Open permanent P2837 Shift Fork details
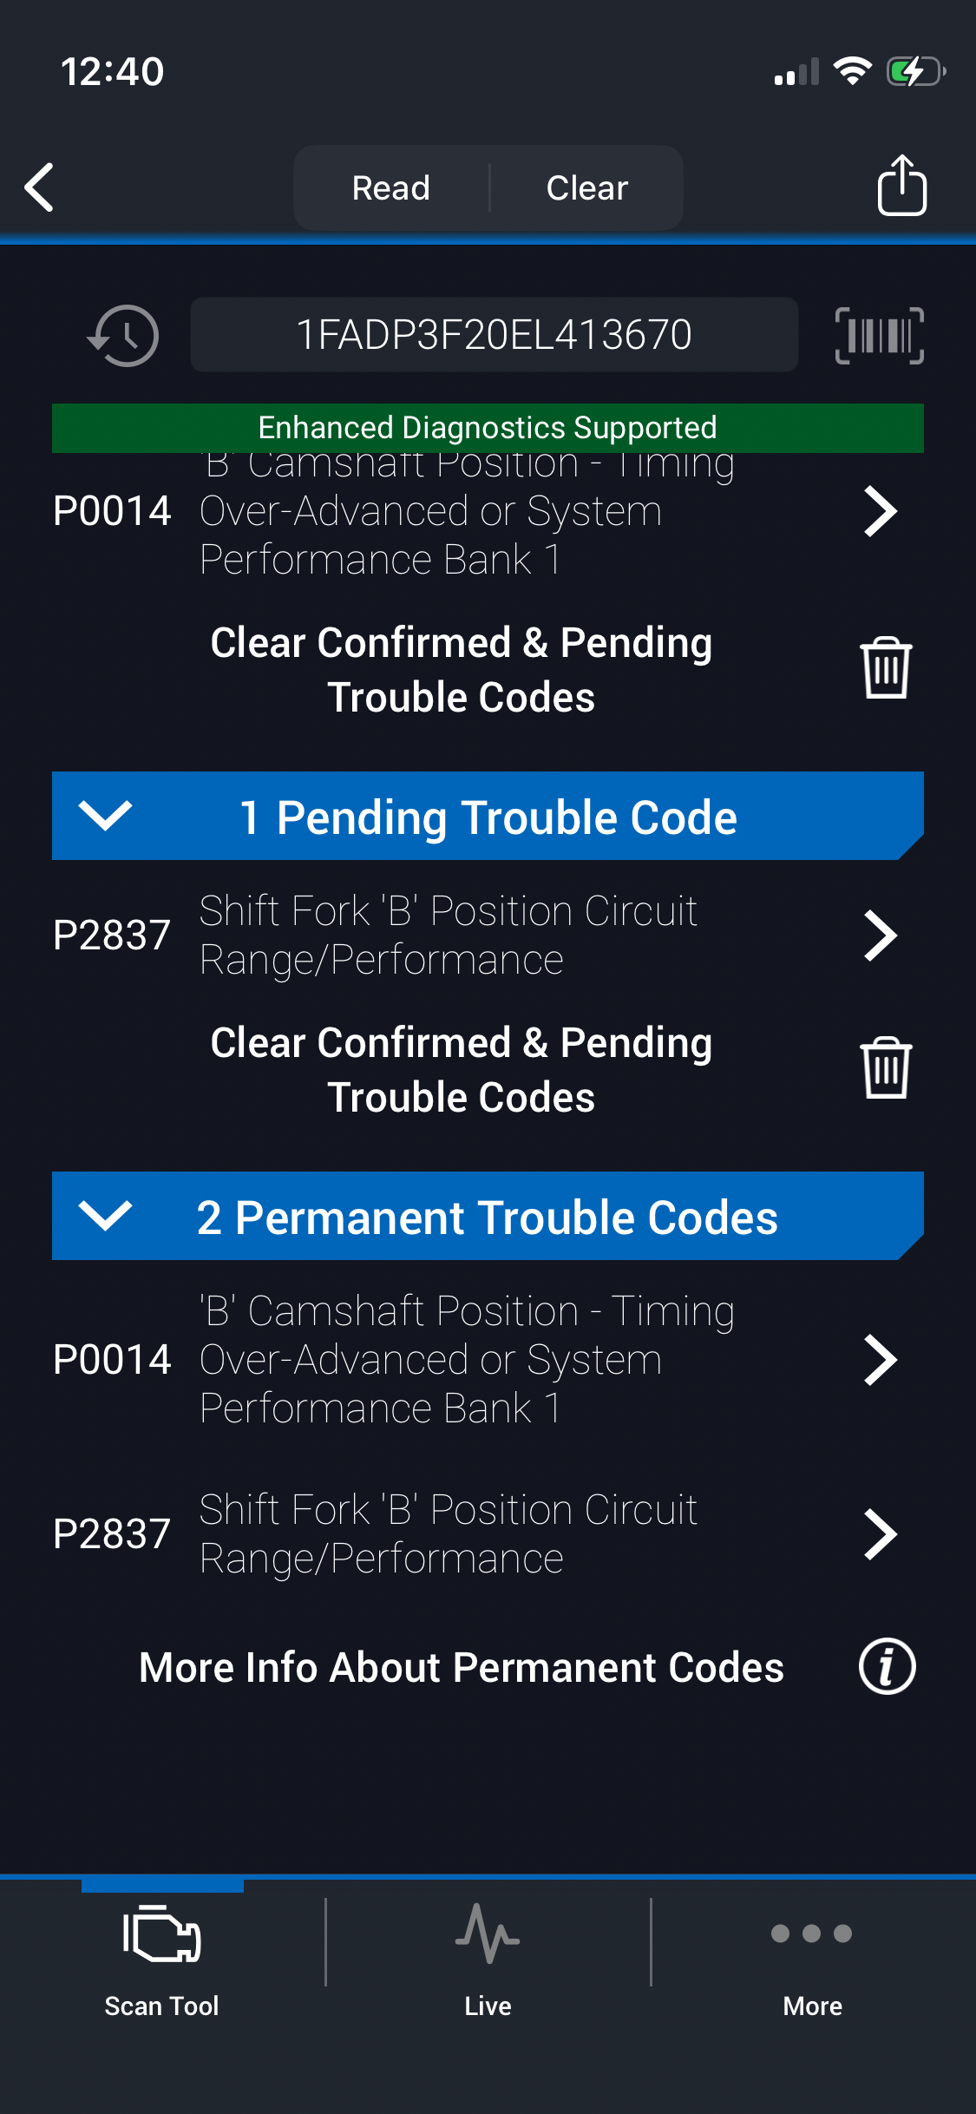The image size is (976, 2114). click(880, 1534)
